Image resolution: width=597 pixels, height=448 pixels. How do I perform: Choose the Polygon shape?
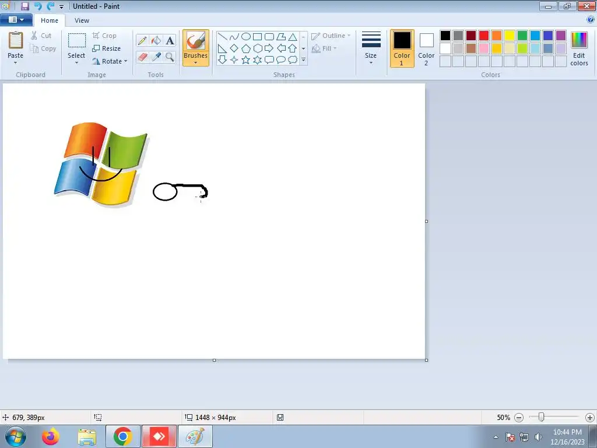click(x=281, y=37)
